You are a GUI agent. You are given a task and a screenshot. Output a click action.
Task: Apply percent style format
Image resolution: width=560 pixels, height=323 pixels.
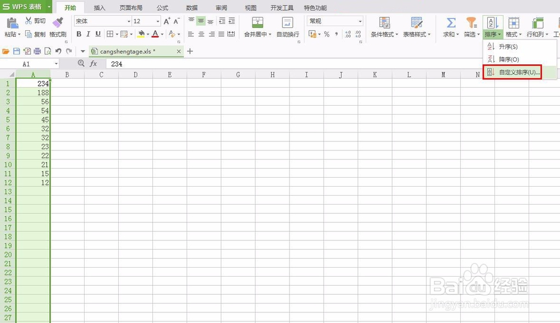coord(327,34)
